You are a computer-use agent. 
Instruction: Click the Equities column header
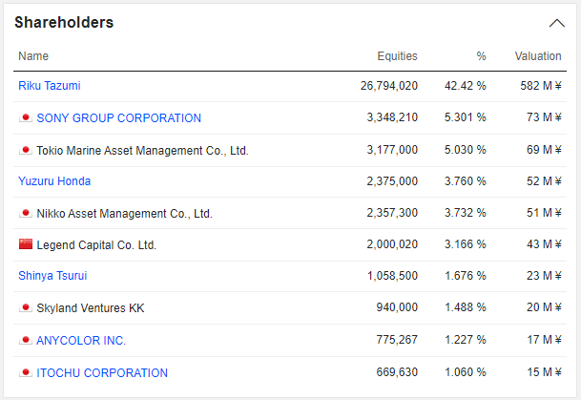(397, 56)
